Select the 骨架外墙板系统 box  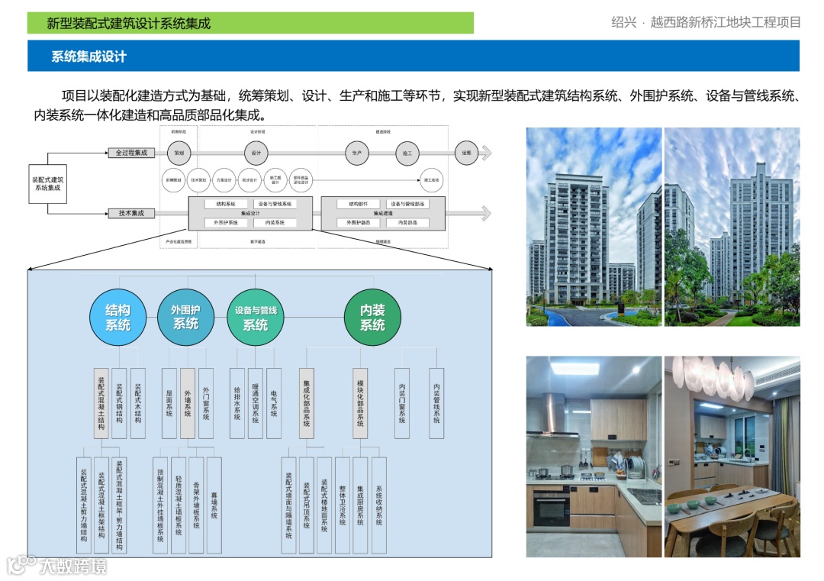(x=196, y=505)
